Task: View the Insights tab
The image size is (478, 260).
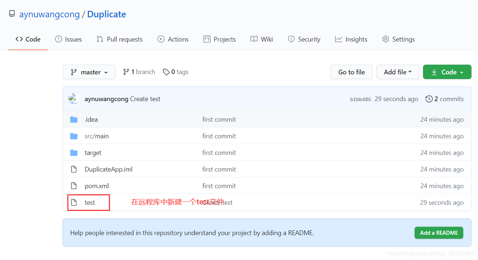Action: (351, 39)
